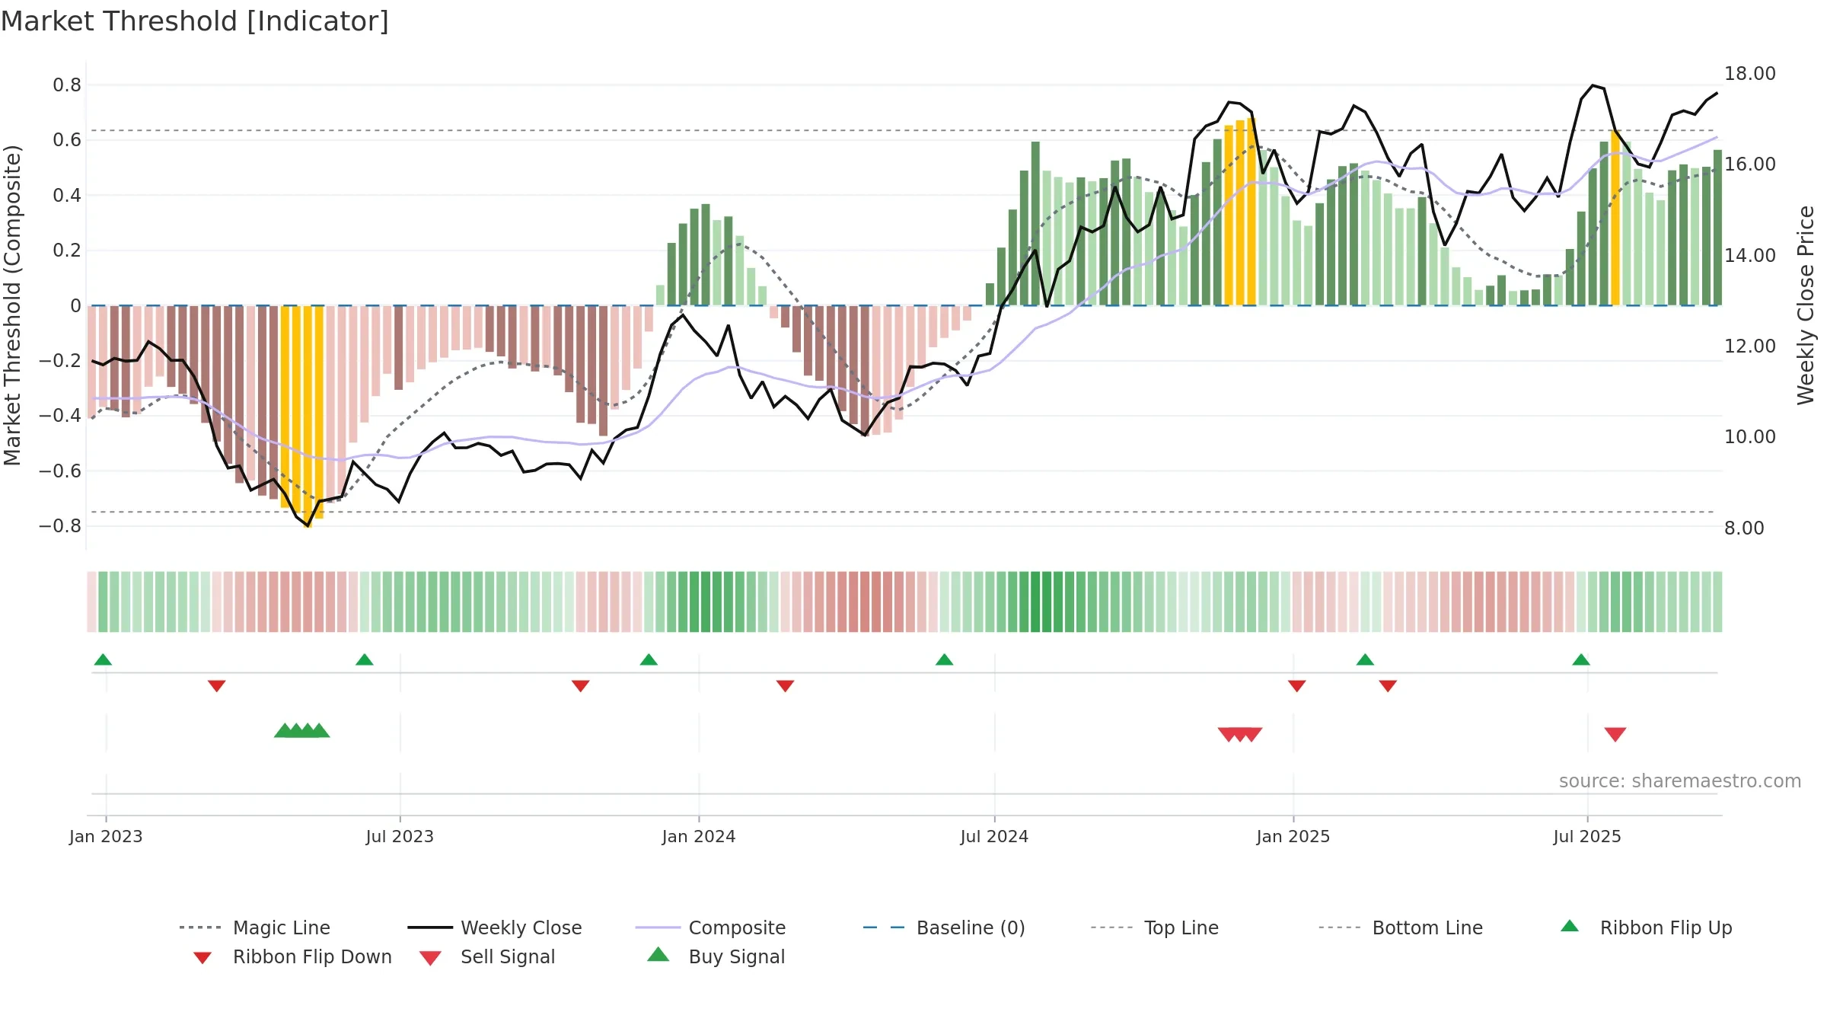The image size is (1827, 1028).
Task: Click the single gold bar in July 2025
Action: coord(1615,218)
